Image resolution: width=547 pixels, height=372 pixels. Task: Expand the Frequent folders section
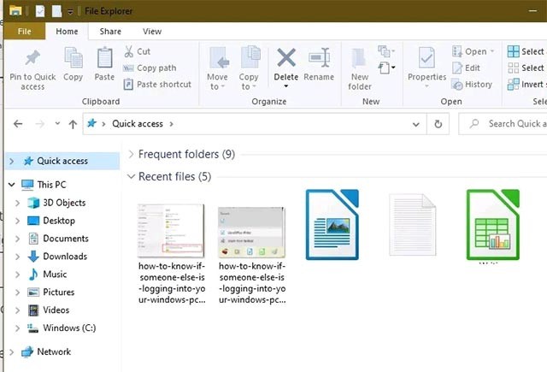(131, 155)
